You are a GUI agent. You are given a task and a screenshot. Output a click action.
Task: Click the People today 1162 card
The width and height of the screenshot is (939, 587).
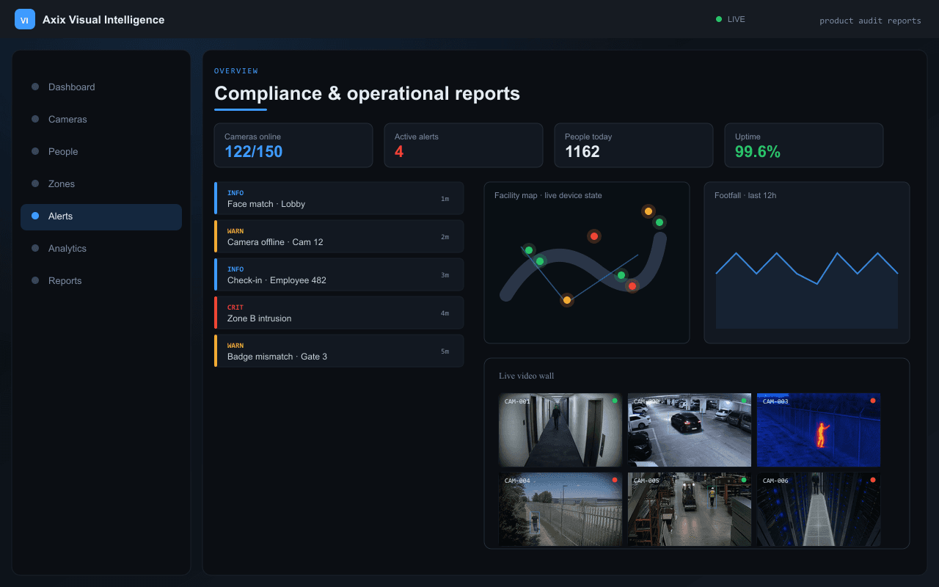[634, 145]
